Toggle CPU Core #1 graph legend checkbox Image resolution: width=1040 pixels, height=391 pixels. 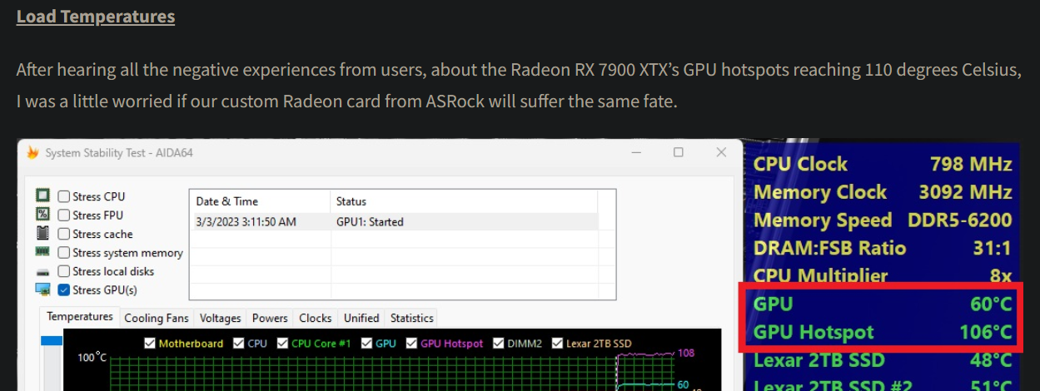282,343
